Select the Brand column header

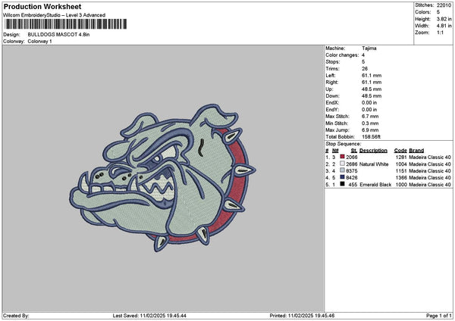click(x=418, y=150)
